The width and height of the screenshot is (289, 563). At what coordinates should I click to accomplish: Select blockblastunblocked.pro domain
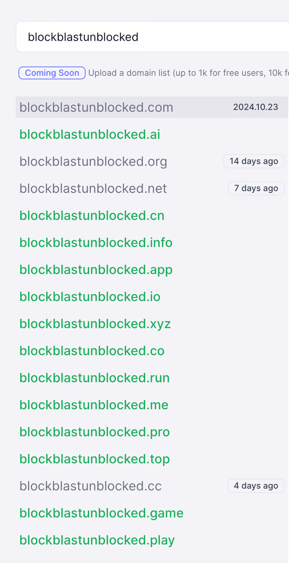[x=95, y=432]
